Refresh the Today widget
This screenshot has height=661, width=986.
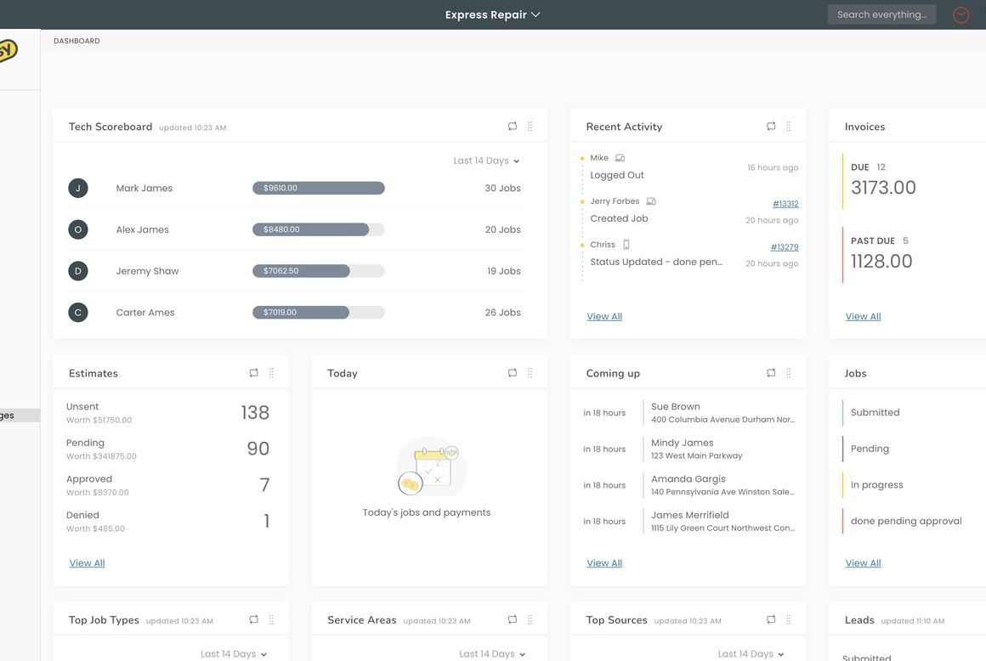pyautogui.click(x=513, y=373)
